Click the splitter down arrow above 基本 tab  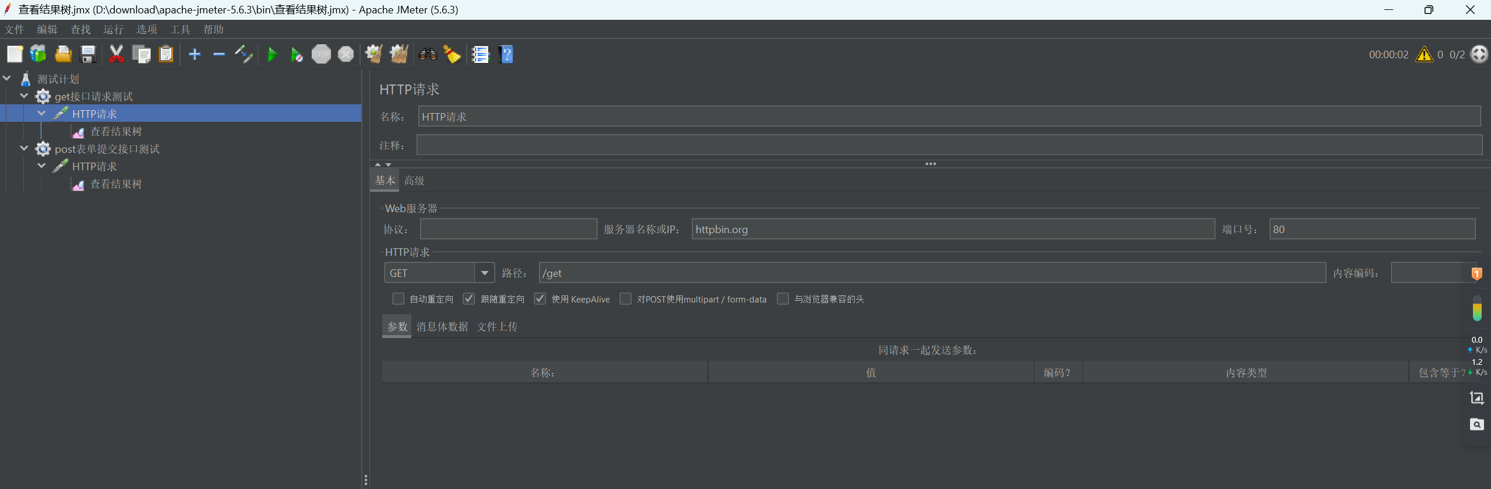(x=389, y=164)
